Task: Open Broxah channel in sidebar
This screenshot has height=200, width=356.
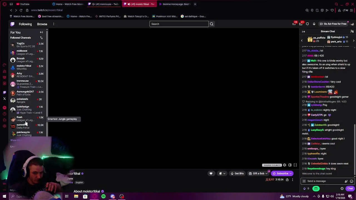Action: coord(27,60)
